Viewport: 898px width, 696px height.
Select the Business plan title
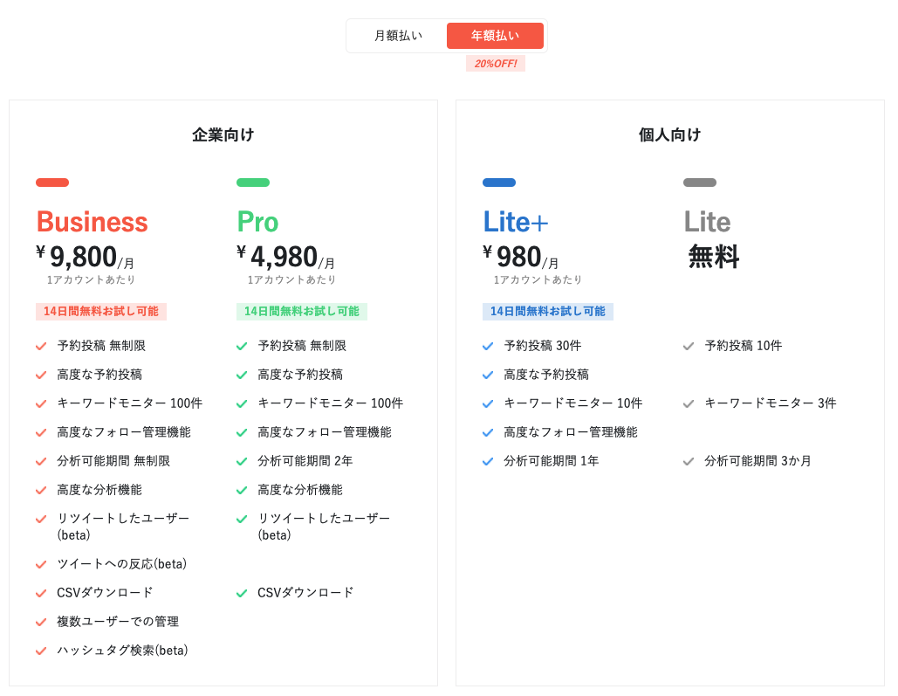(x=92, y=222)
